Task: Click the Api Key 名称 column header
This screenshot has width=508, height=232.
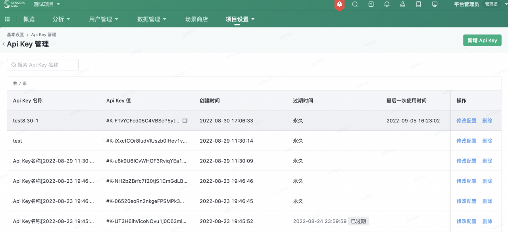Action: tap(28, 101)
